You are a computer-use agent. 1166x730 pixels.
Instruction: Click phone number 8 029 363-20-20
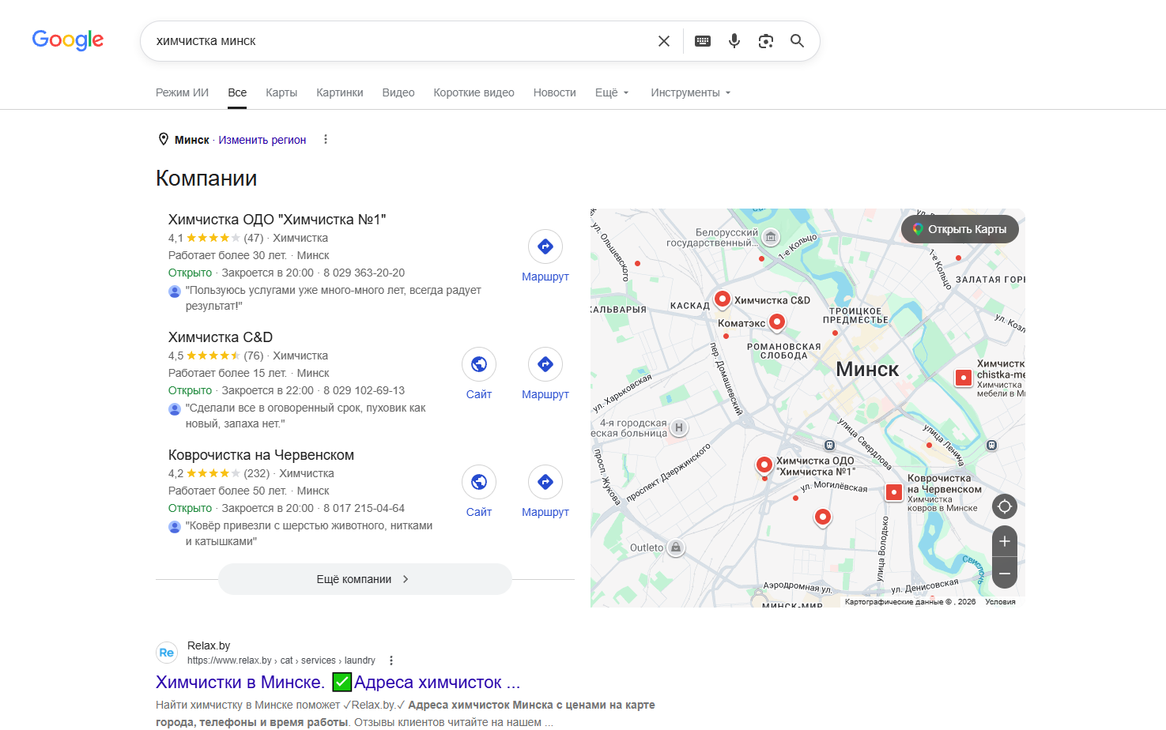tap(364, 273)
